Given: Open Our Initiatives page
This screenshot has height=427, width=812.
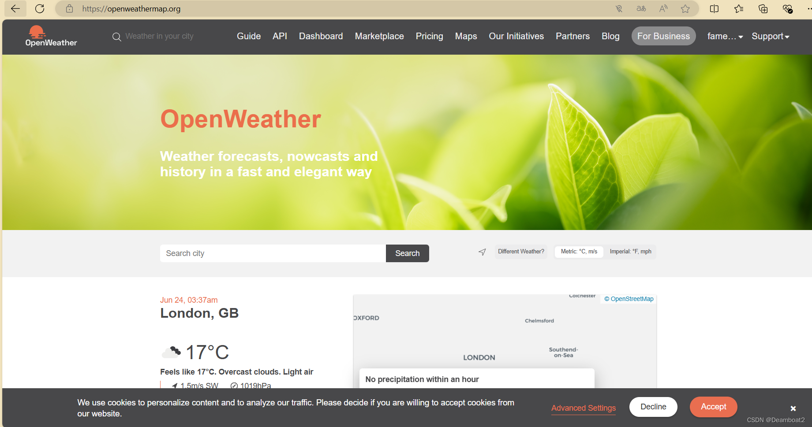Looking at the screenshot, I should click(516, 36).
